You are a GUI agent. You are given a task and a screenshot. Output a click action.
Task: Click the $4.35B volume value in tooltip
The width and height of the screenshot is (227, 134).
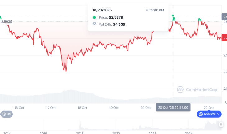(x=119, y=24)
